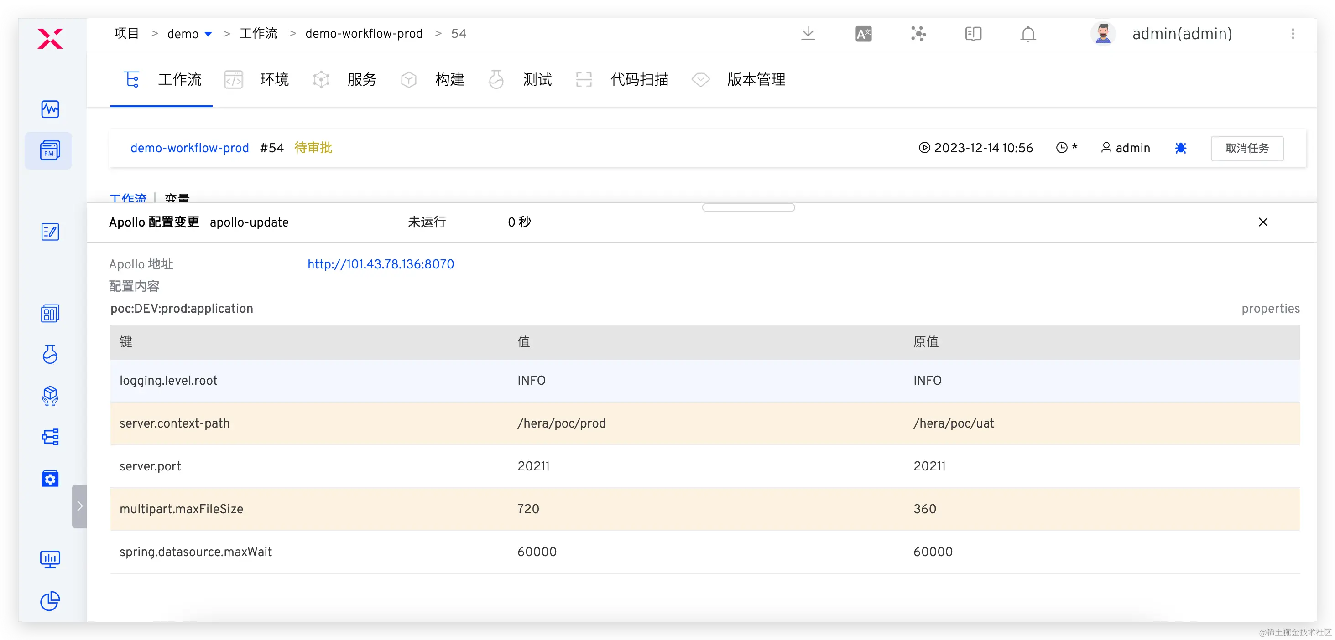Open the system settings gear sidebar icon
1335x640 pixels.
pyautogui.click(x=50, y=479)
